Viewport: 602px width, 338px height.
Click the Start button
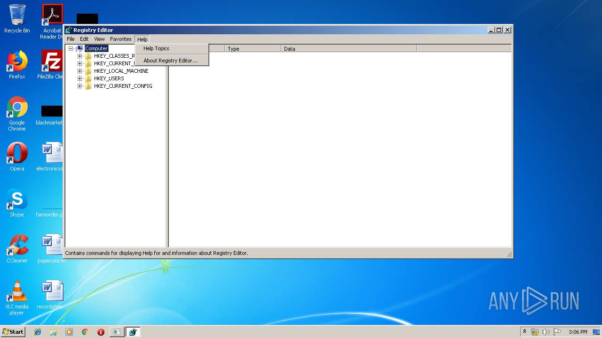pos(13,332)
